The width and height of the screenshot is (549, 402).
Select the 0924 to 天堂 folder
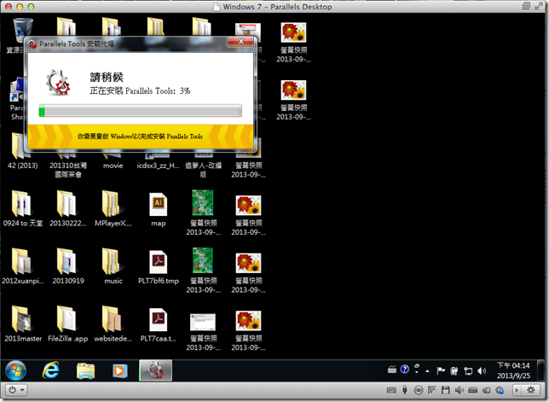click(x=23, y=209)
